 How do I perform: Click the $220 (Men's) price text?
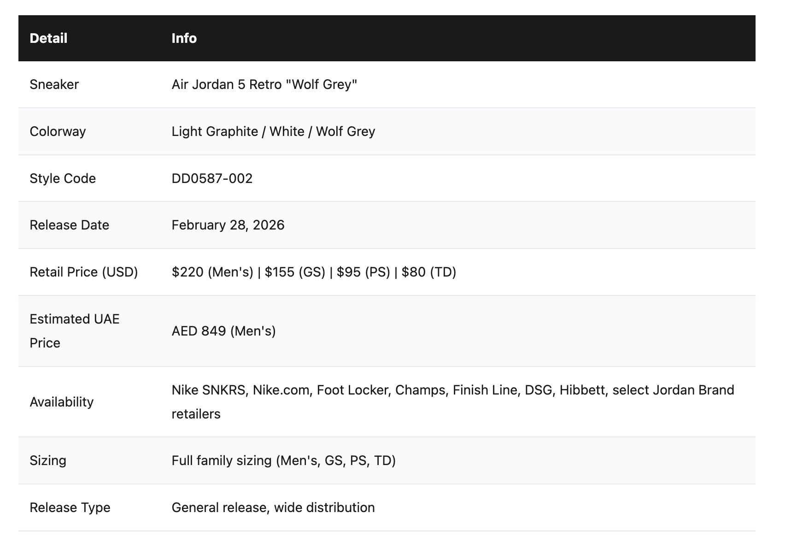[x=212, y=272]
